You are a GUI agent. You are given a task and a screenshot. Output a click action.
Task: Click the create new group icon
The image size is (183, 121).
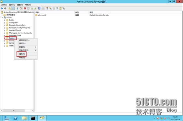51,8
